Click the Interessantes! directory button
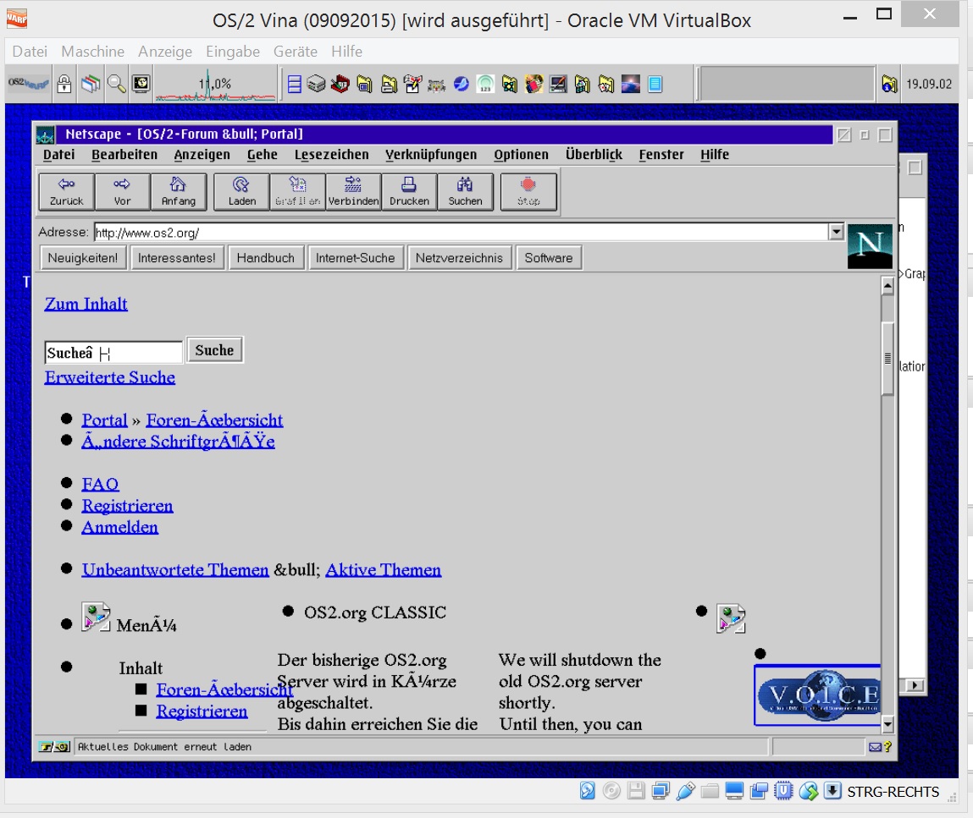The height and width of the screenshot is (818, 973). tap(177, 258)
